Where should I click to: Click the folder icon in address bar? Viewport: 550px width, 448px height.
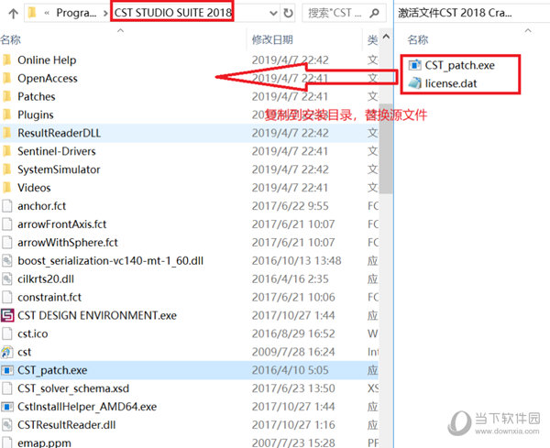coord(32,13)
